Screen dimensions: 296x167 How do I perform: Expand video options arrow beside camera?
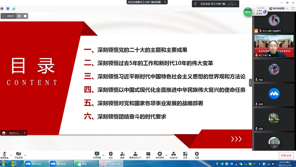[x=25, y=155]
